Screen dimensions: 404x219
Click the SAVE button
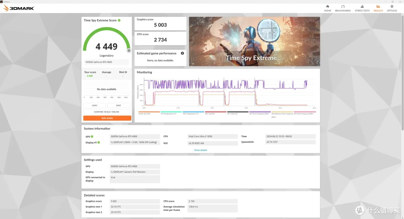coord(119,105)
